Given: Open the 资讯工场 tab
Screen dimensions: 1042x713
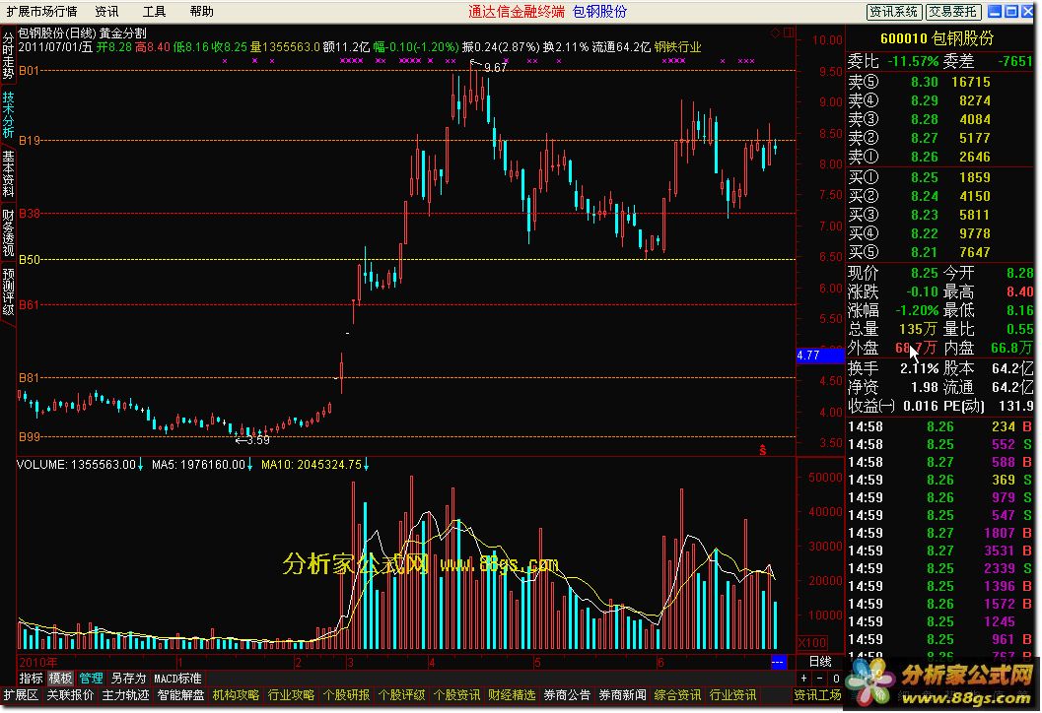Looking at the screenshot, I should click(x=817, y=695).
